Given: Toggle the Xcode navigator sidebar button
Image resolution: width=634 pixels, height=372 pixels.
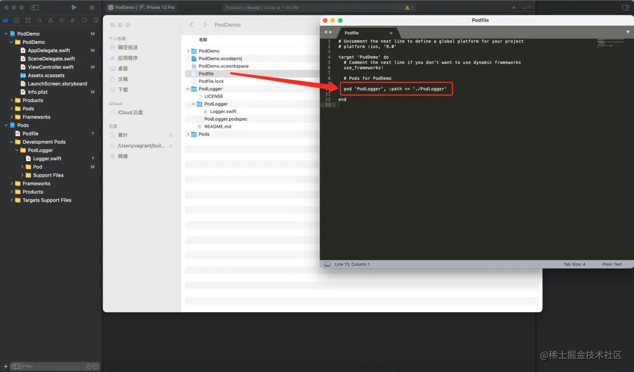Looking at the screenshot, I should pyautogui.click(x=35, y=8).
